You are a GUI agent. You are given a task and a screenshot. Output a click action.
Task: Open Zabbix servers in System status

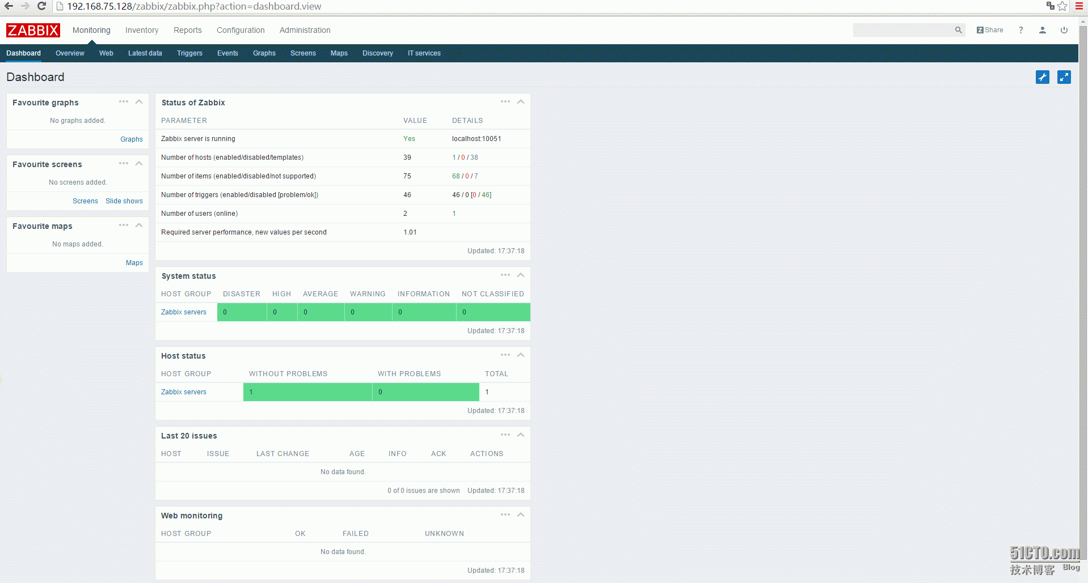click(x=184, y=312)
